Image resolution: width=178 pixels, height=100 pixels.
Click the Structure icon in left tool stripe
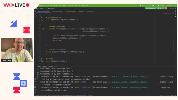(35, 14)
